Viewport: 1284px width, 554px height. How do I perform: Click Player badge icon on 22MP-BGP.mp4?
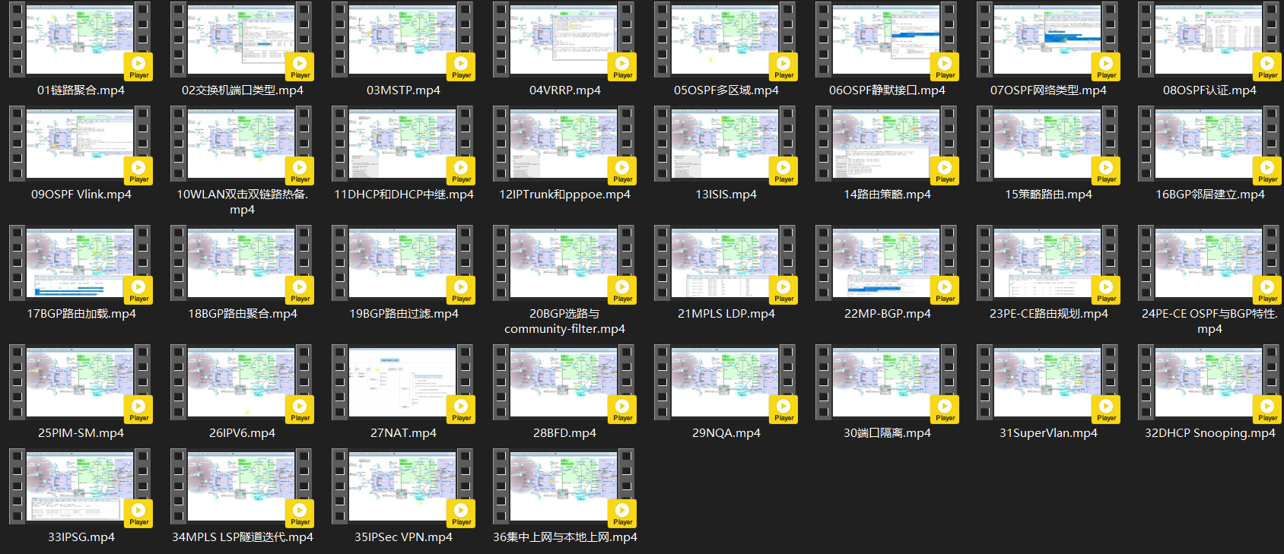pyautogui.click(x=945, y=290)
